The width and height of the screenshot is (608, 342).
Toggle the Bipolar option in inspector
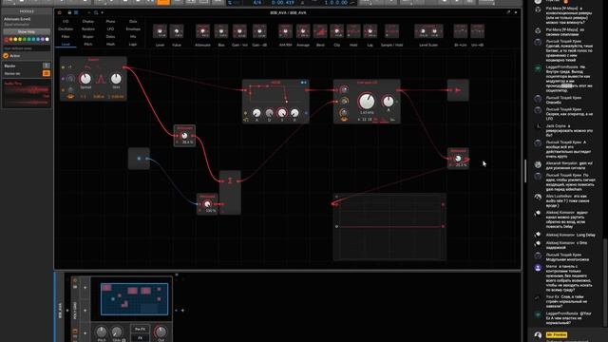[47, 66]
